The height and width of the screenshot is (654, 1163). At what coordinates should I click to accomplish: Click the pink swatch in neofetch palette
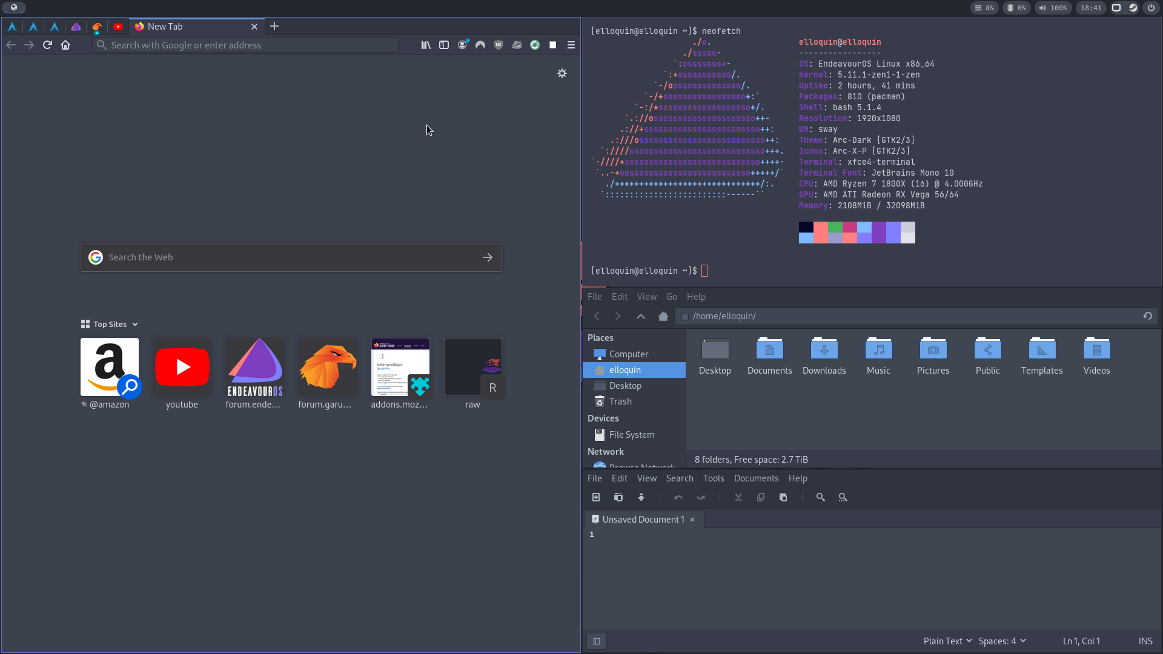(850, 227)
